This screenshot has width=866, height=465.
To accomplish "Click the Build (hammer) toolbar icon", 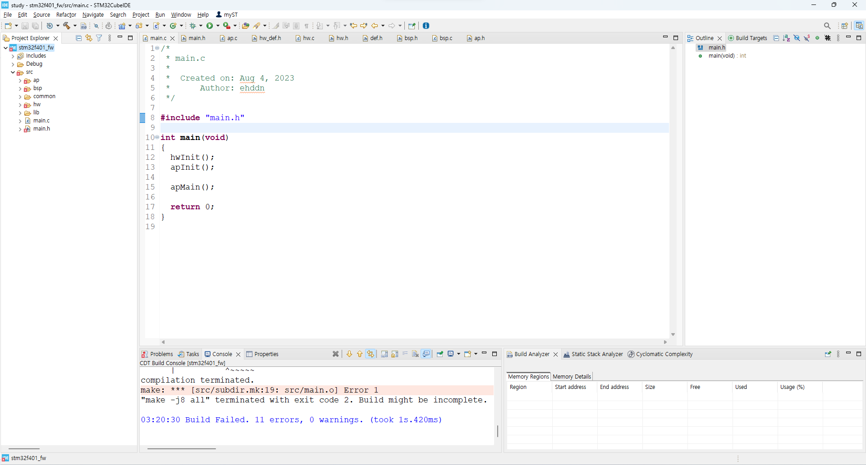I will pyautogui.click(x=66, y=26).
